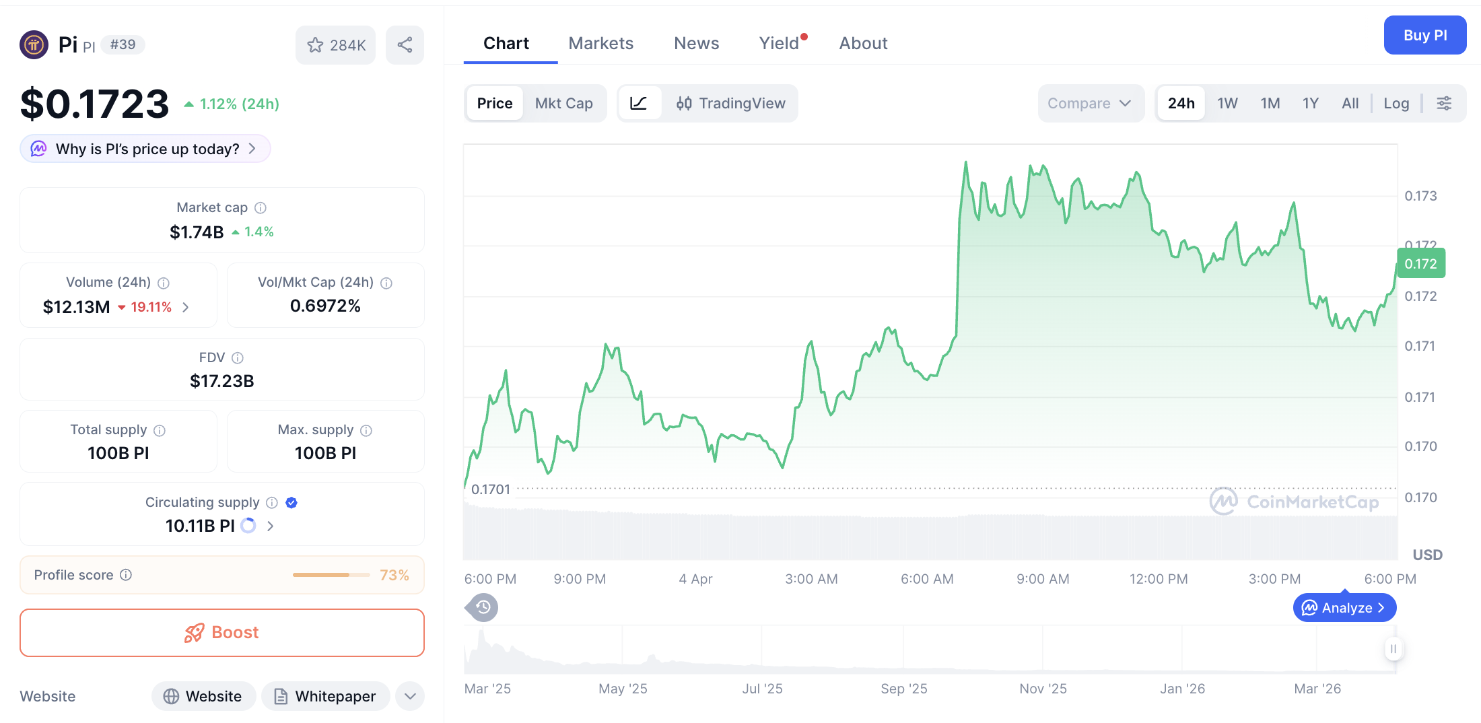Switch chart to Mkt Cap view
1481x723 pixels.
point(564,103)
